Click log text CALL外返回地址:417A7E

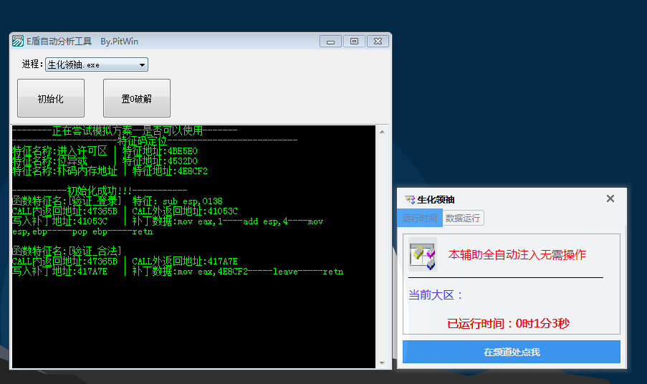(185, 261)
